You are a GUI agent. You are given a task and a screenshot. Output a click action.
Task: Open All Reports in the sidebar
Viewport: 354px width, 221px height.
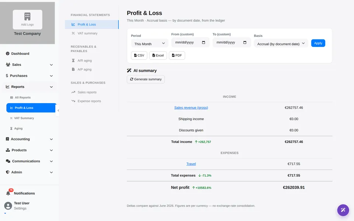(x=22, y=97)
